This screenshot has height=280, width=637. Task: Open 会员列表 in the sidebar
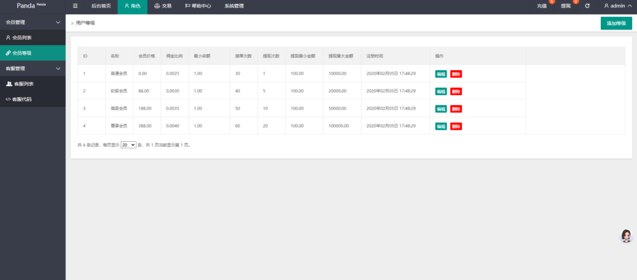point(32,37)
